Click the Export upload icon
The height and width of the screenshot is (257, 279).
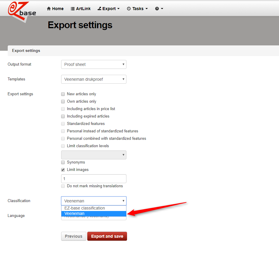tap(99, 9)
